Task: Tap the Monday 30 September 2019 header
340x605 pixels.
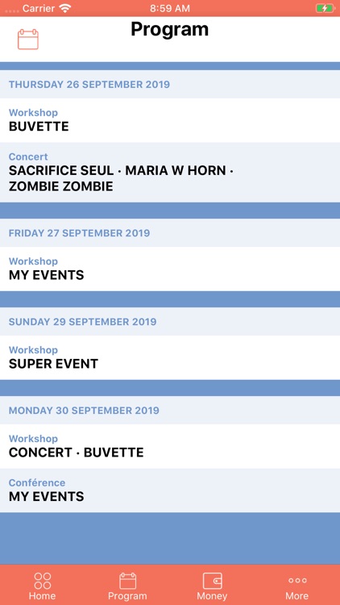Action: coord(170,410)
